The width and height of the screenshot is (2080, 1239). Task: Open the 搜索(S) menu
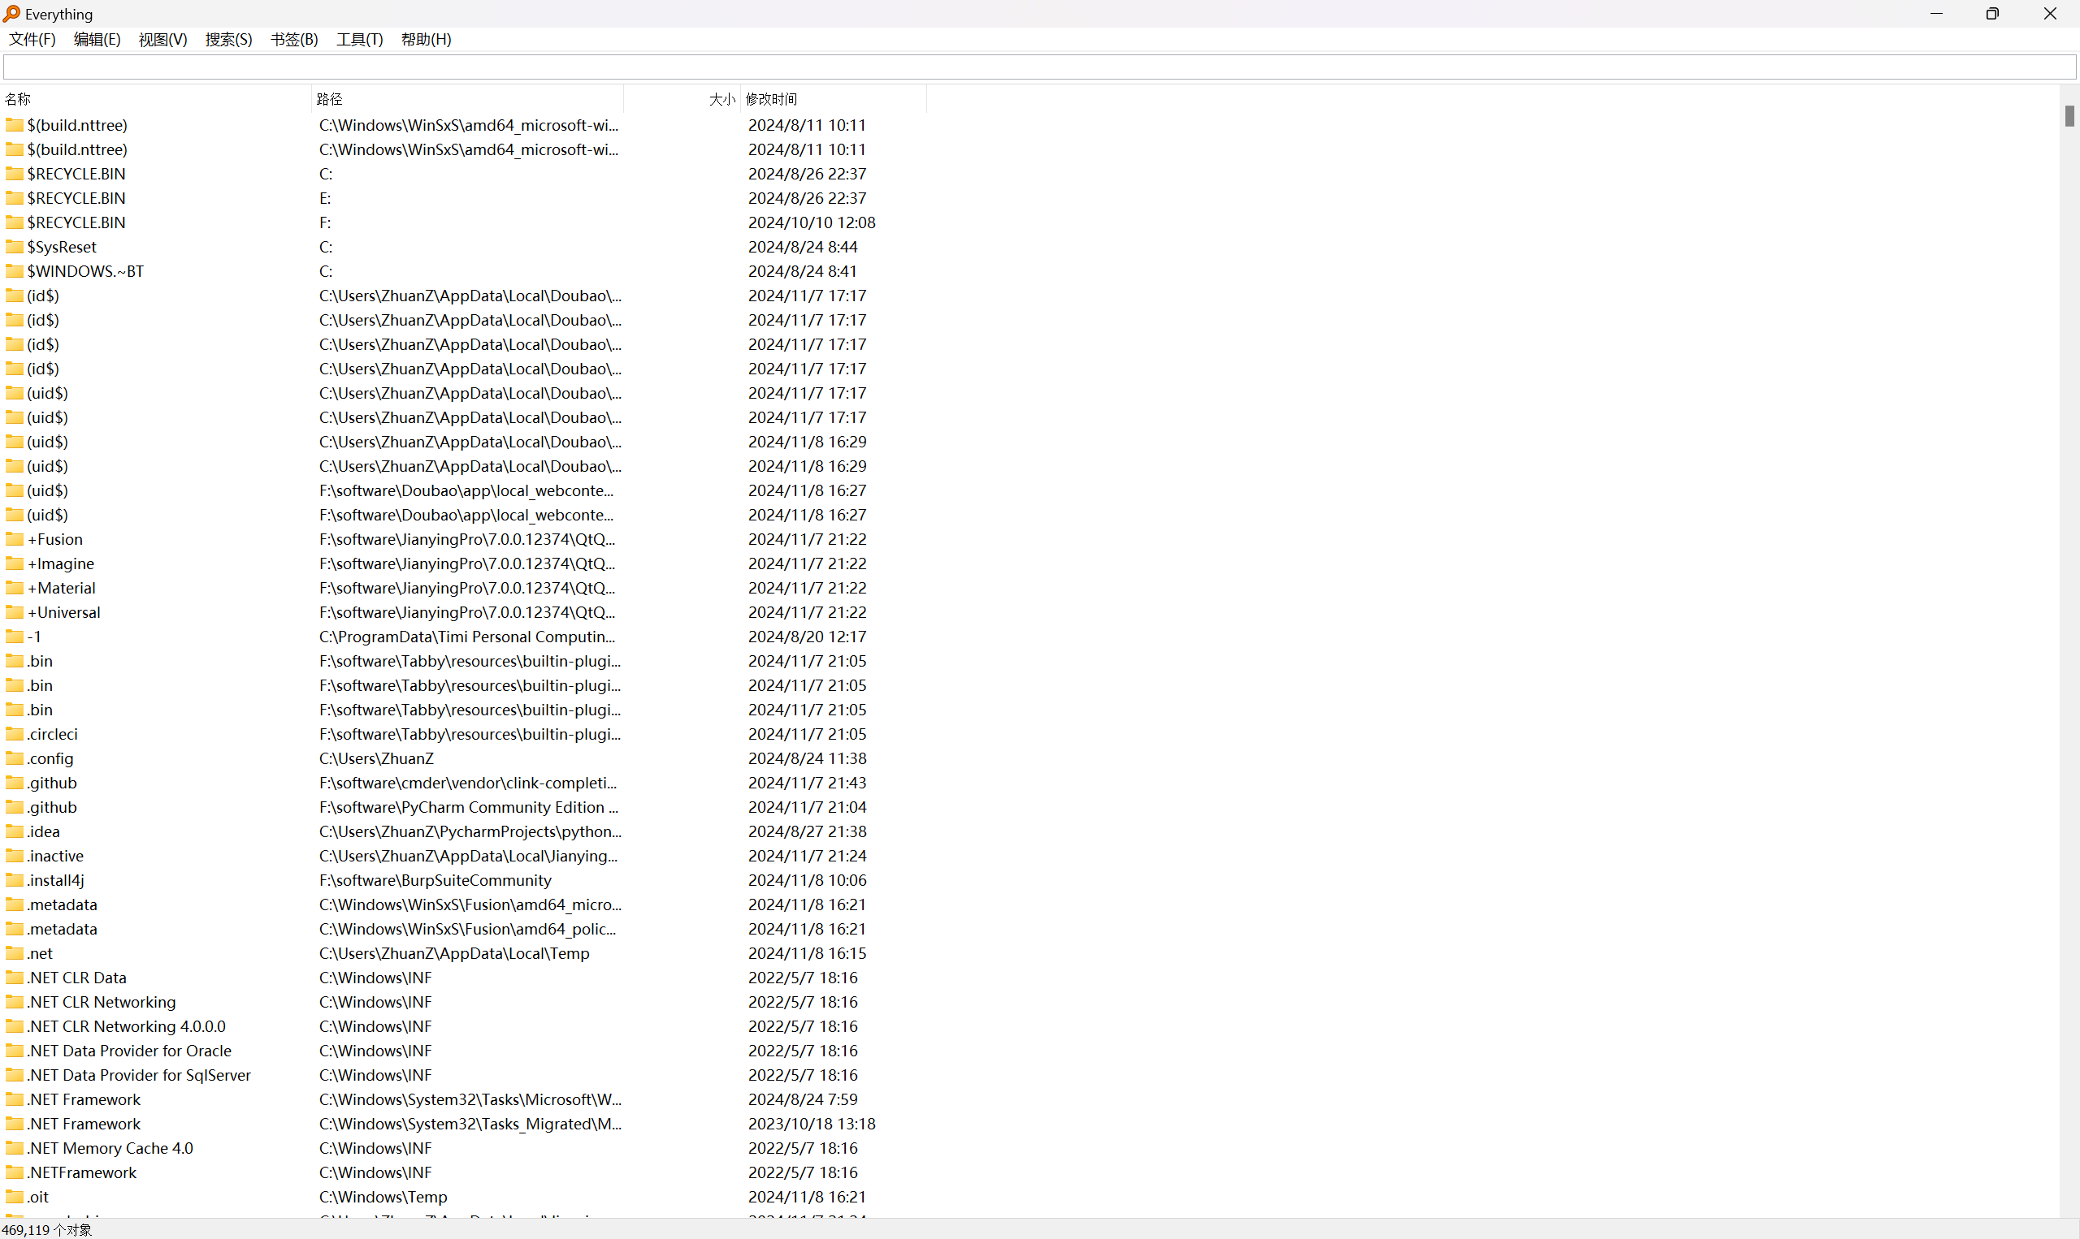(x=228, y=39)
